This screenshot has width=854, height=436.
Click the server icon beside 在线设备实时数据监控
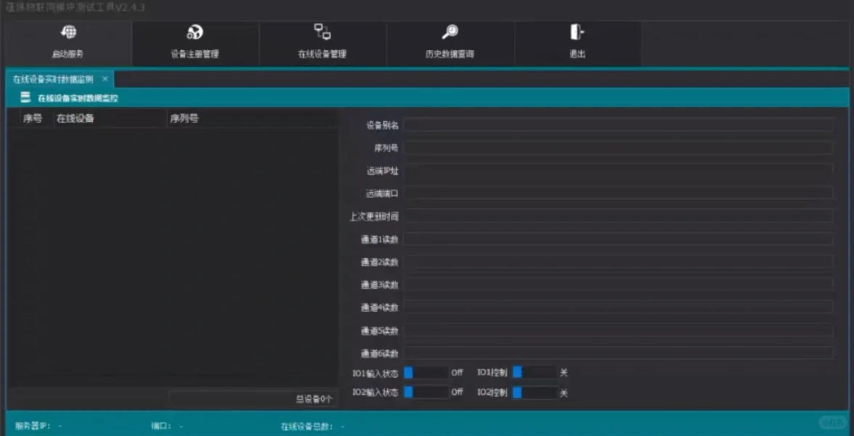tap(25, 97)
